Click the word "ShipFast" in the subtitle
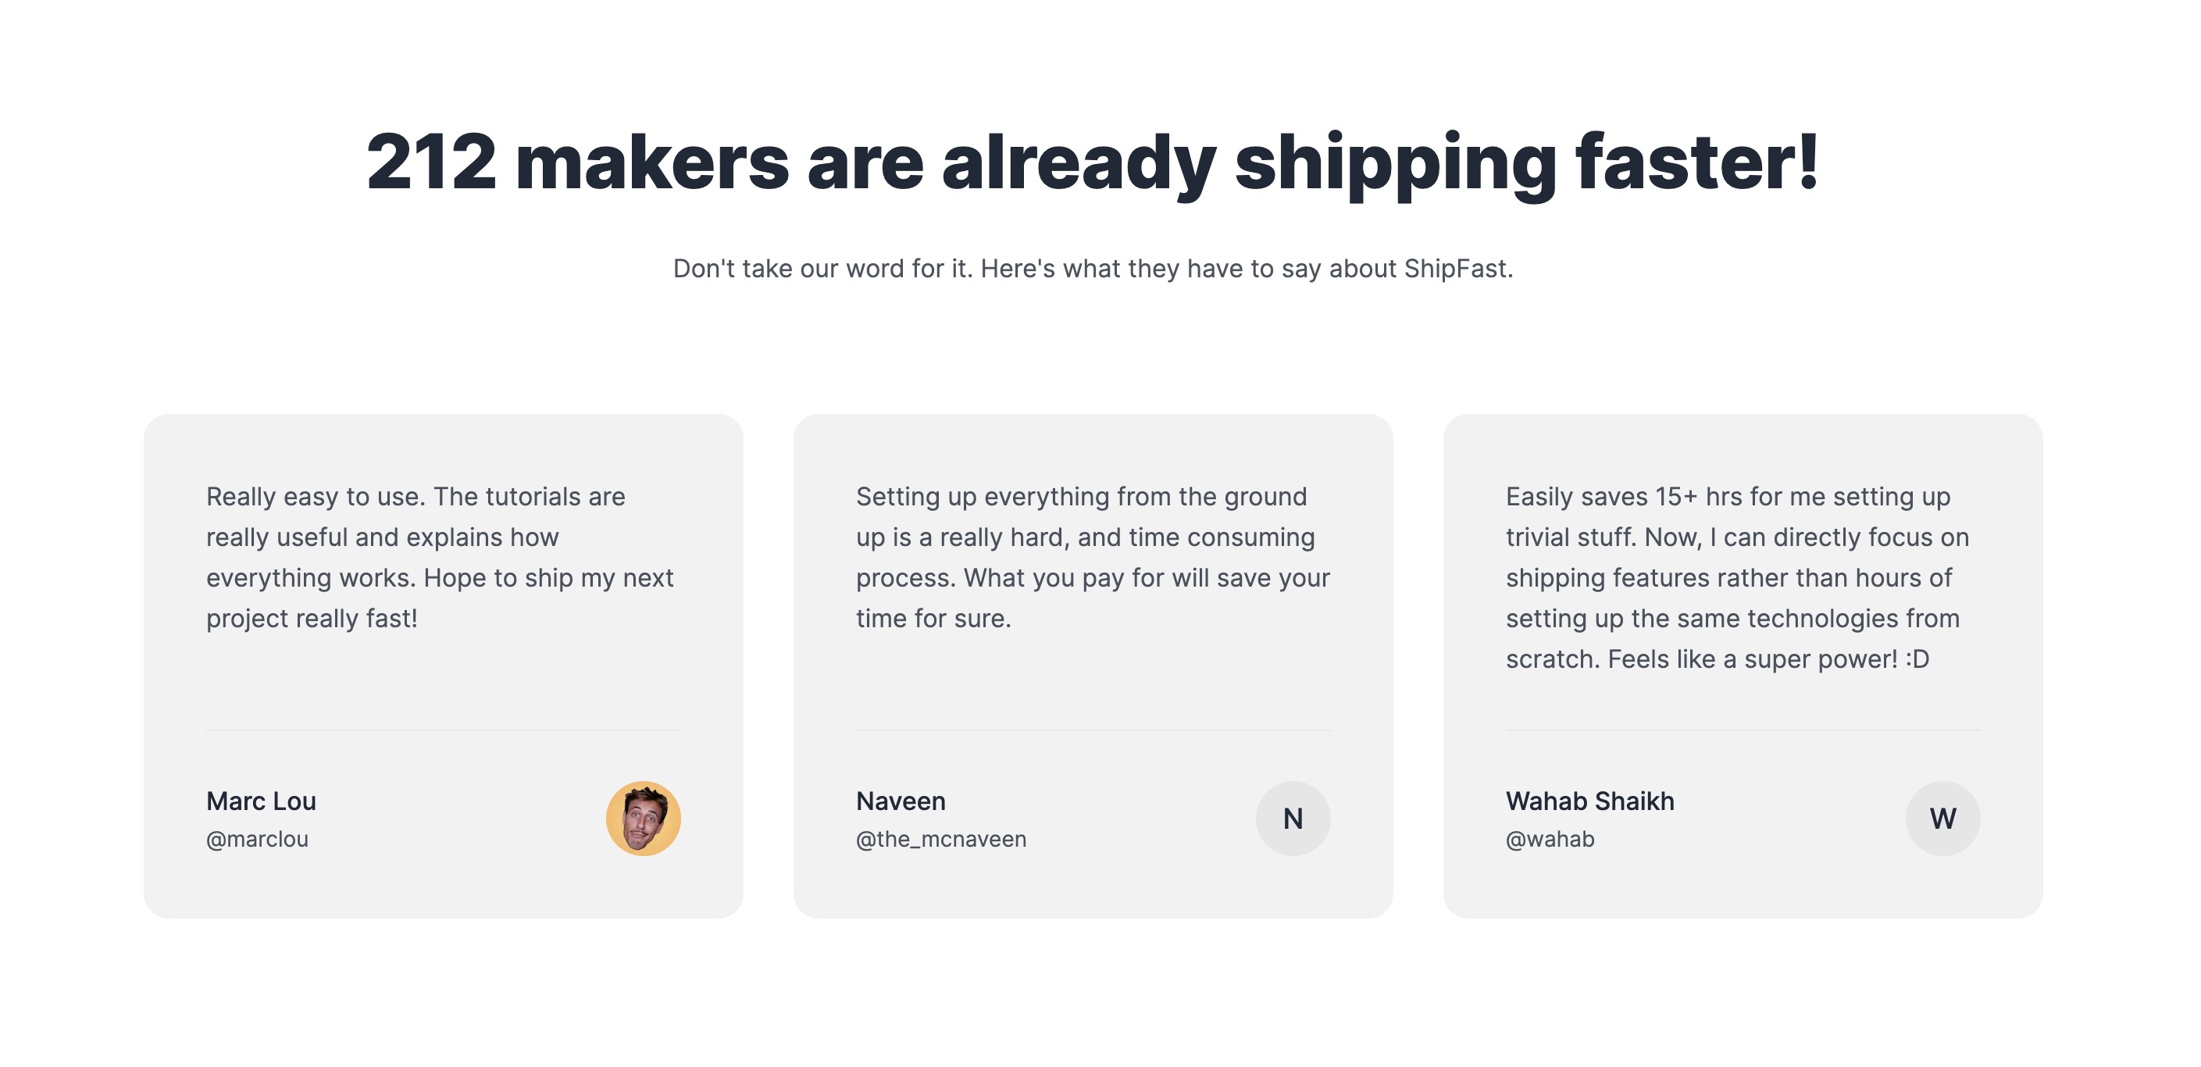Image resolution: width=2201 pixels, height=1067 pixels. pyautogui.click(x=1455, y=268)
